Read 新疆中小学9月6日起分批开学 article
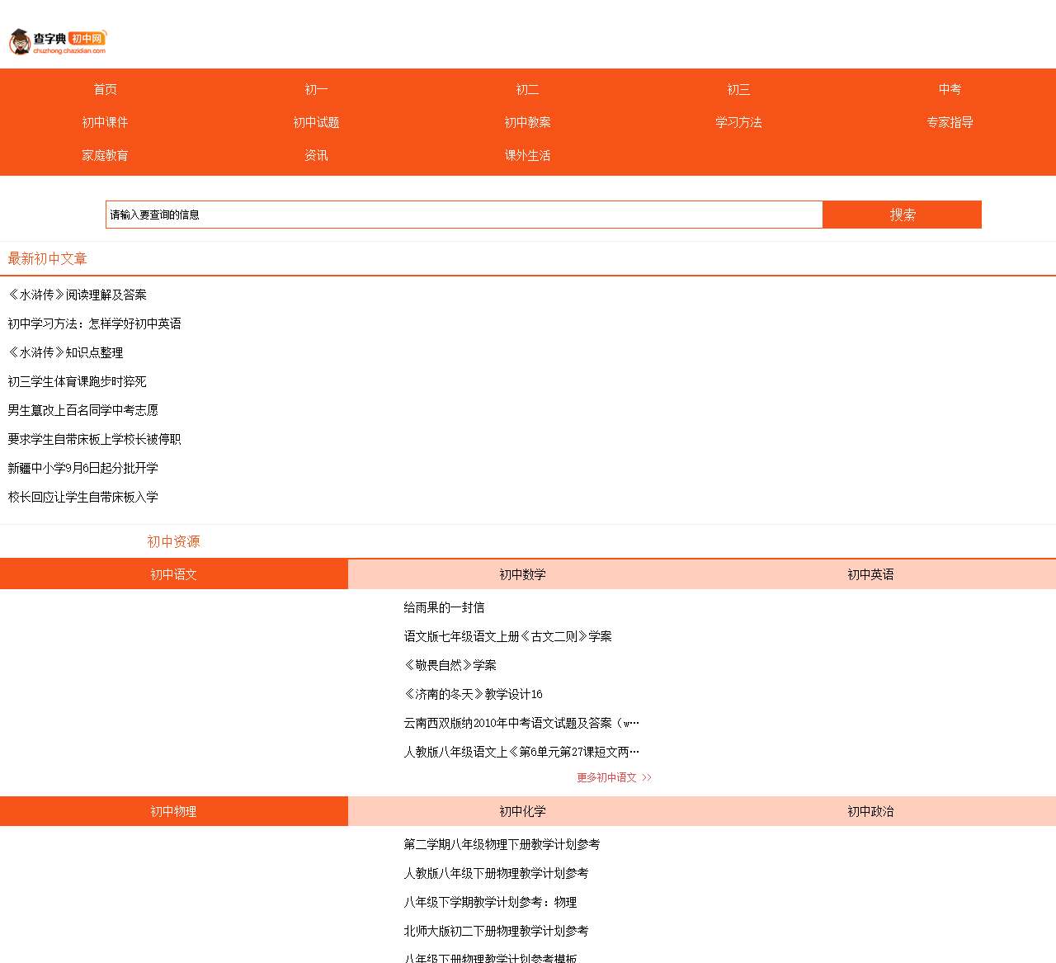The width and height of the screenshot is (1056, 963). pyautogui.click(x=83, y=468)
